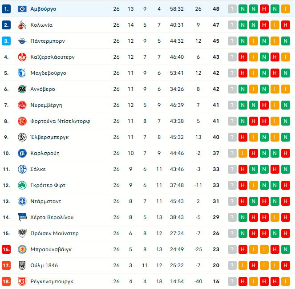Click the Regensburg red crest icon

(x=22, y=281)
